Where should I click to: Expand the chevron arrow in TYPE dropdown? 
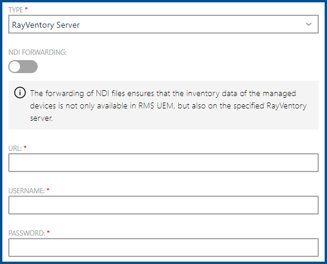point(309,24)
